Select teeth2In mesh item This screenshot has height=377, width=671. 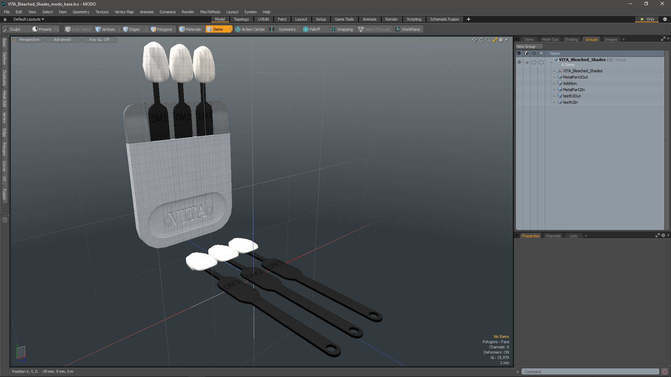pyautogui.click(x=570, y=102)
